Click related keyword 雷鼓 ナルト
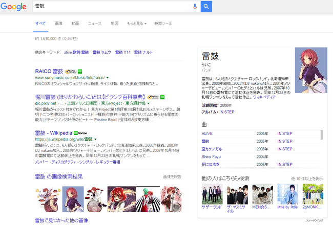Image resolution: width=333 pixels, height=226 pixels. [x=143, y=52]
